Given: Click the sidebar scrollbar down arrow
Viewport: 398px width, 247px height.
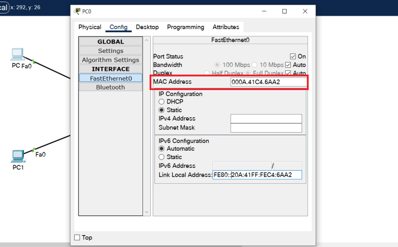Looking at the screenshot, I should pyautogui.click(x=147, y=211).
